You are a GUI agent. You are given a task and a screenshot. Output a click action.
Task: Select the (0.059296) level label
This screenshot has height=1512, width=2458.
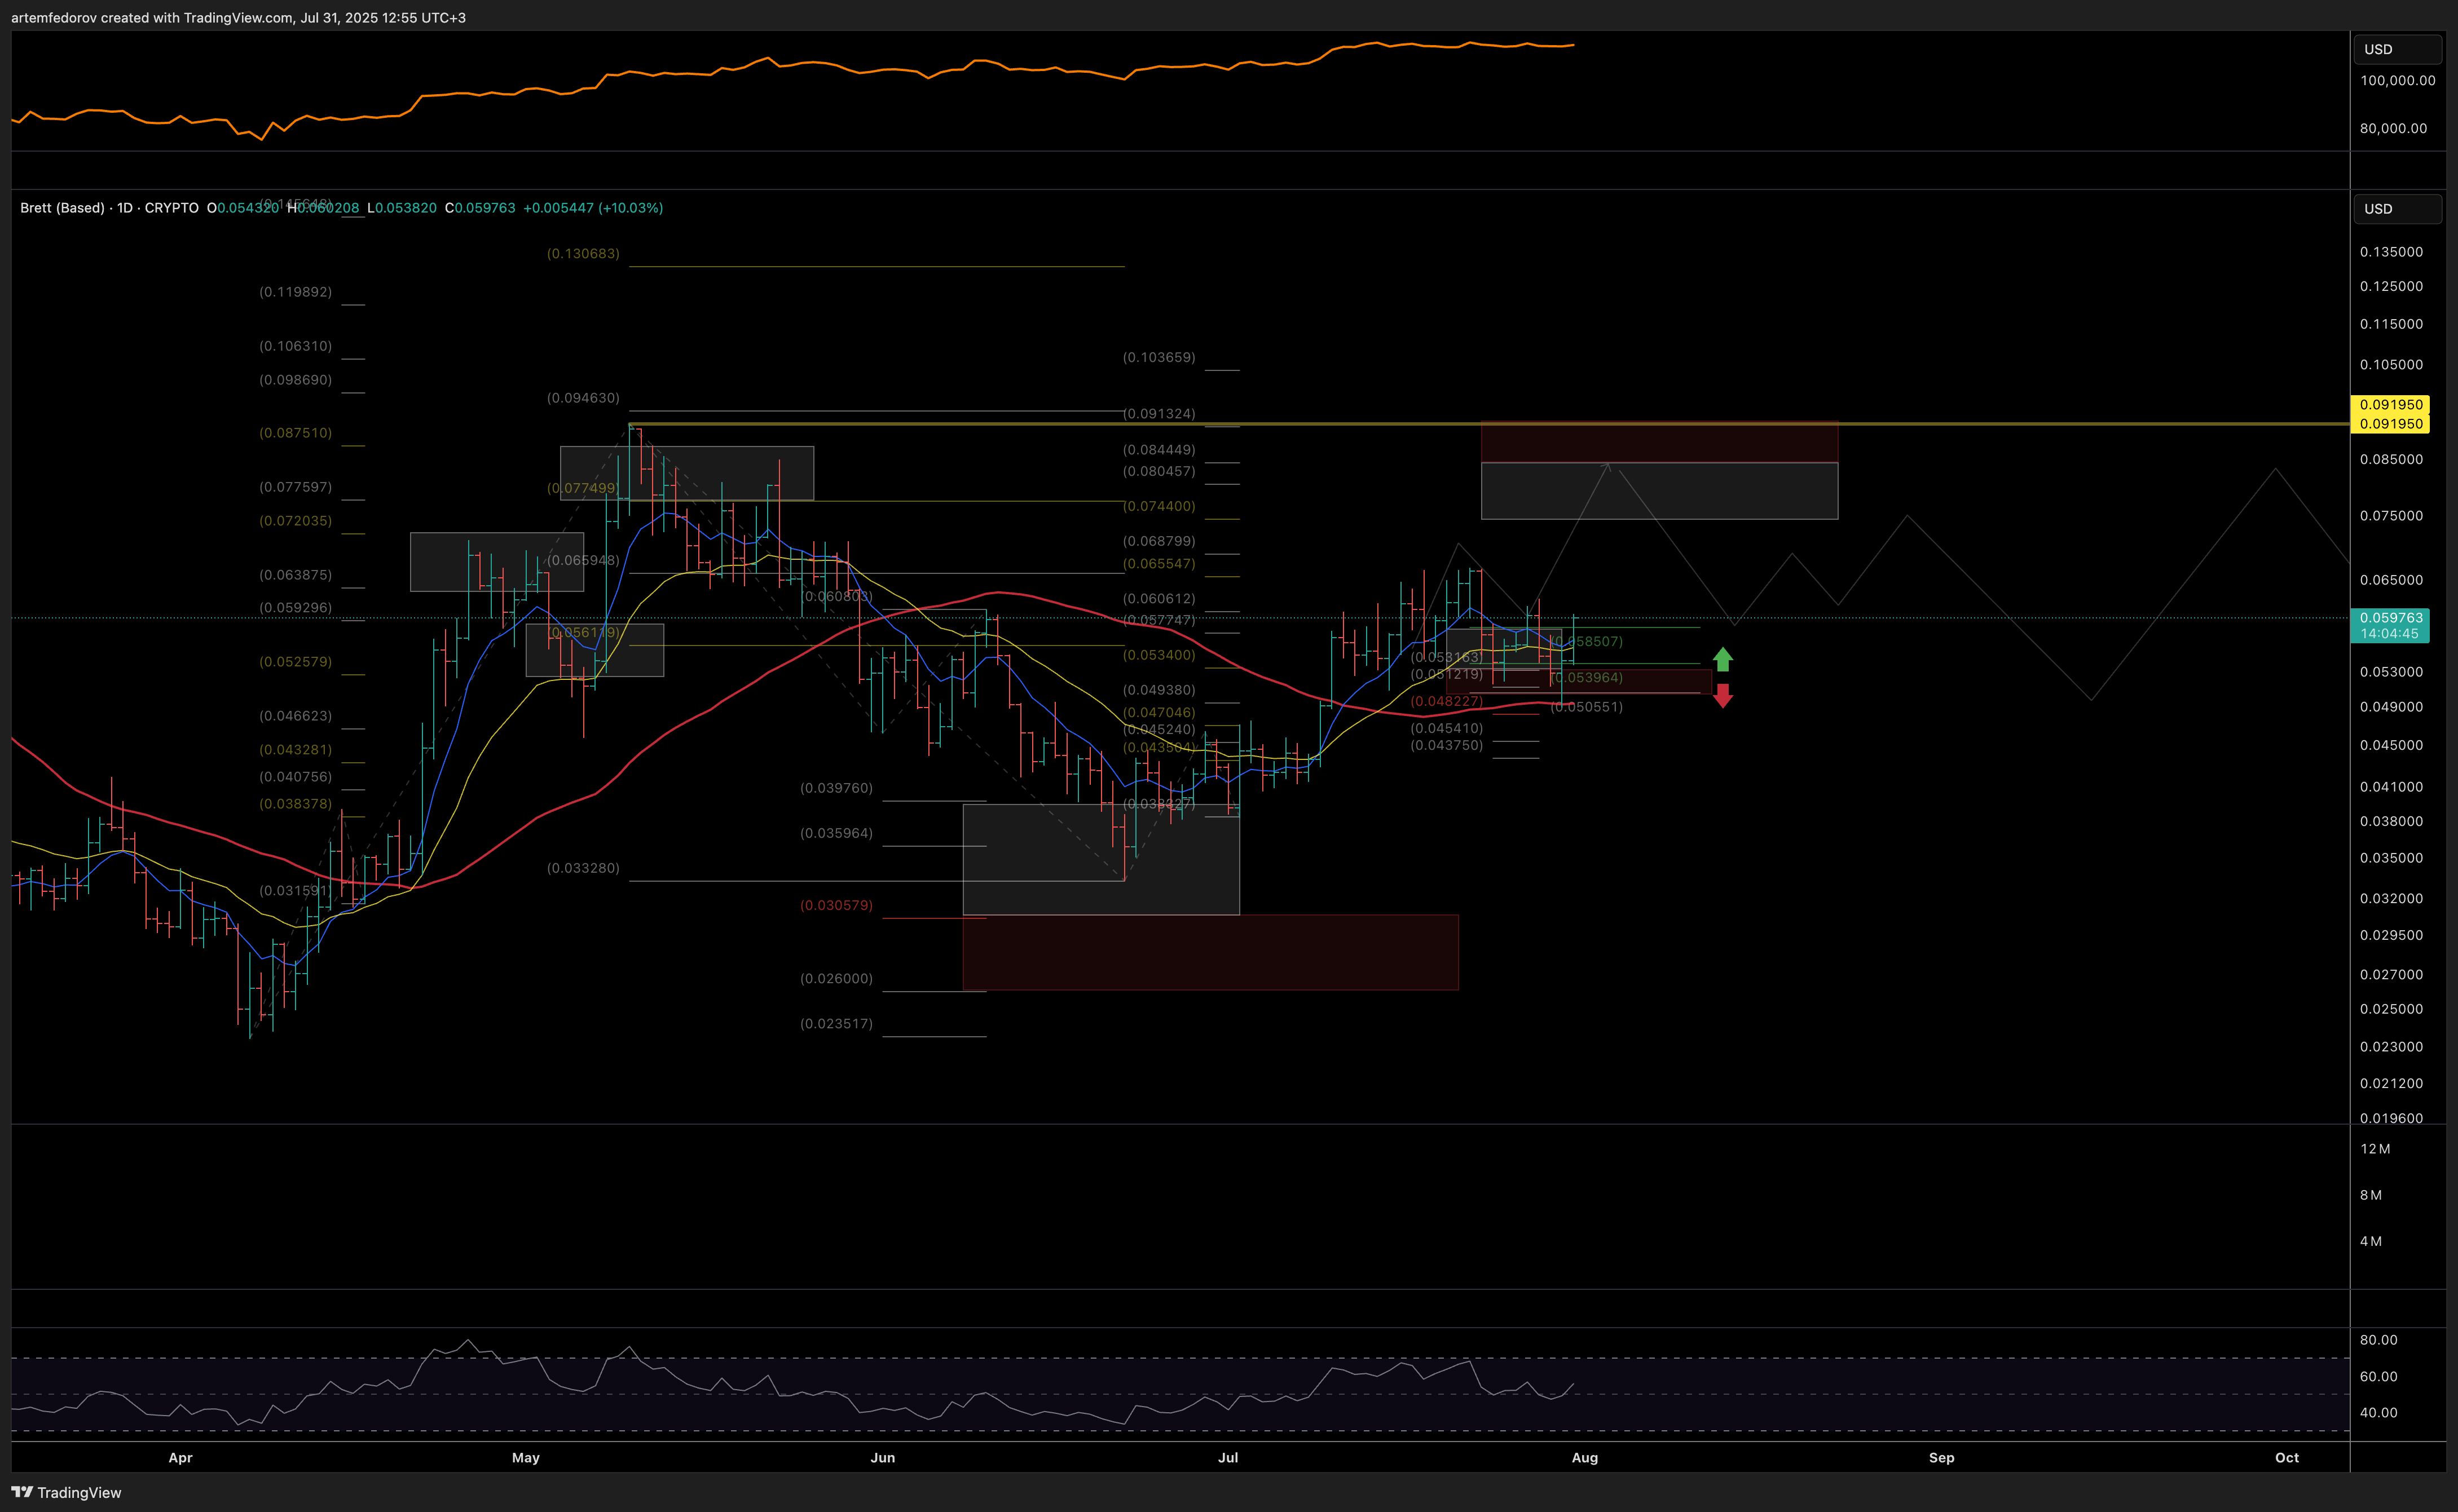295,608
